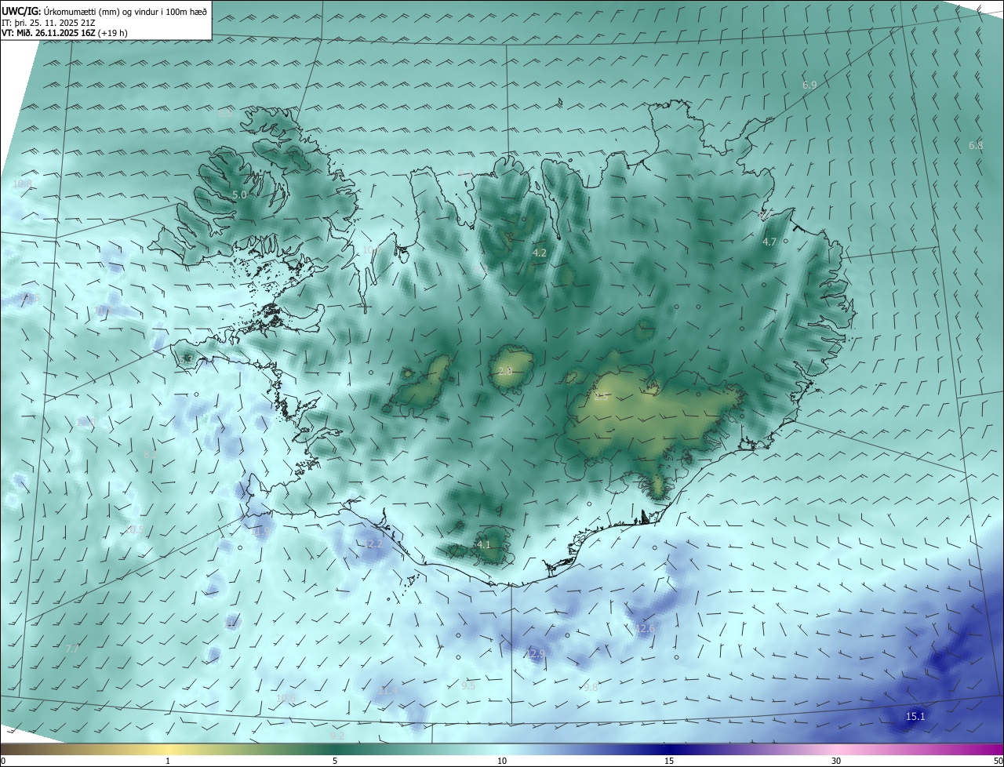Click the 6.8 value near the east edge
The image size is (1004, 767).
click(x=976, y=145)
